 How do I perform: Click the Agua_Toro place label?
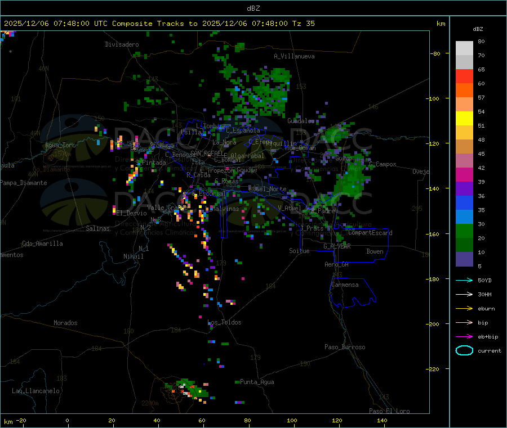tap(60, 145)
